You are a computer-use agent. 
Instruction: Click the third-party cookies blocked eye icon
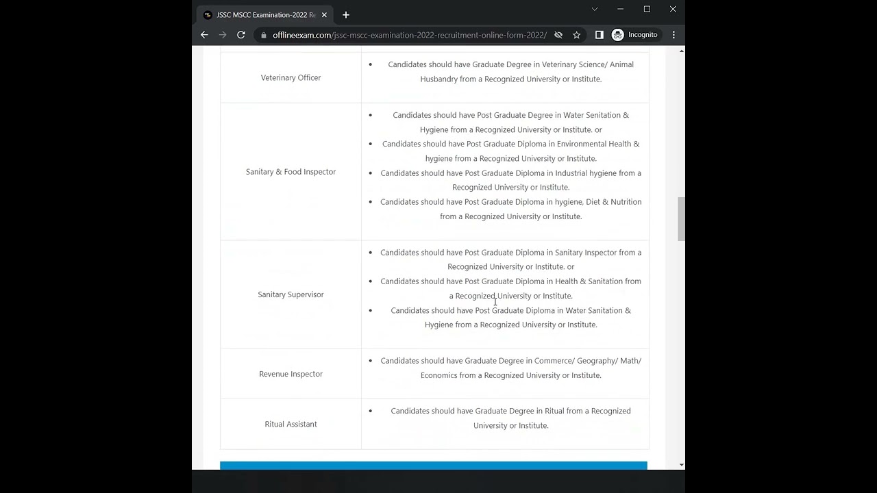[x=558, y=35]
